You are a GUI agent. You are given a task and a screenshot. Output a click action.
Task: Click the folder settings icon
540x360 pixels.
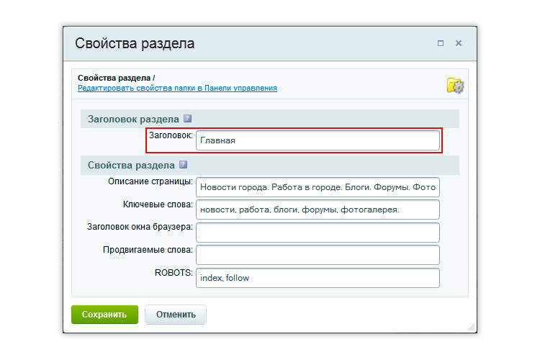[x=455, y=86]
